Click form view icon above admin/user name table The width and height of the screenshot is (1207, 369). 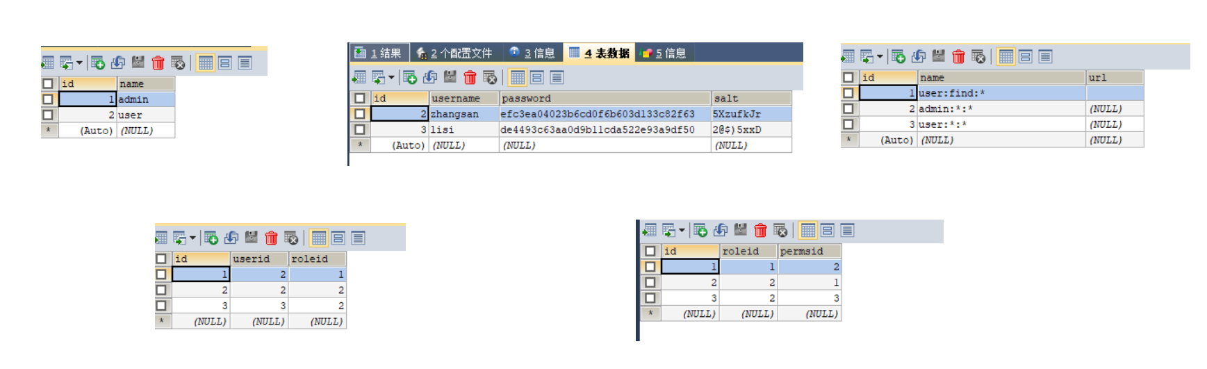[225, 63]
